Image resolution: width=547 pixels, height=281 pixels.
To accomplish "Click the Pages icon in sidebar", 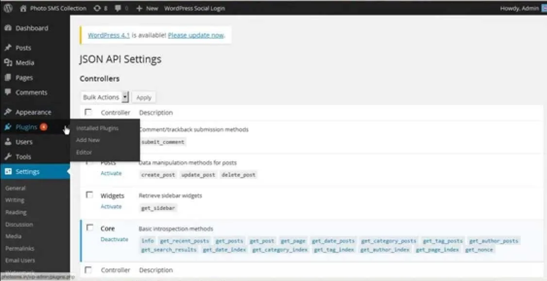I will (8, 77).
